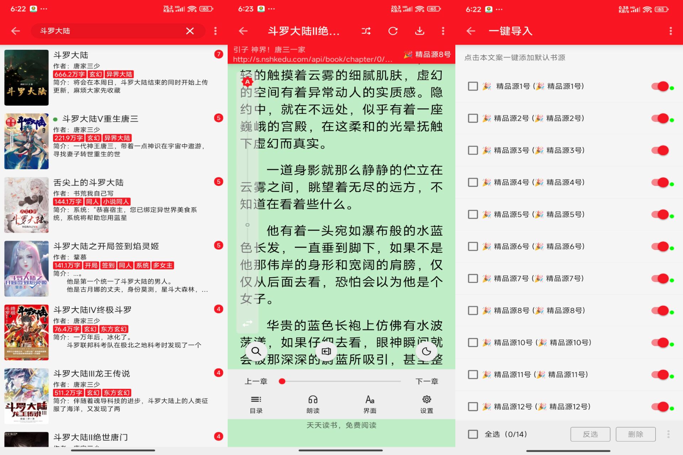This screenshot has width=683, height=455.
Task: Clear the 斗罗大陆 search text
Action: click(190, 31)
